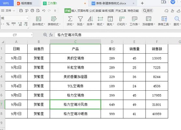181x130 pixels.
Task: Select column D header
Action: 112,42
